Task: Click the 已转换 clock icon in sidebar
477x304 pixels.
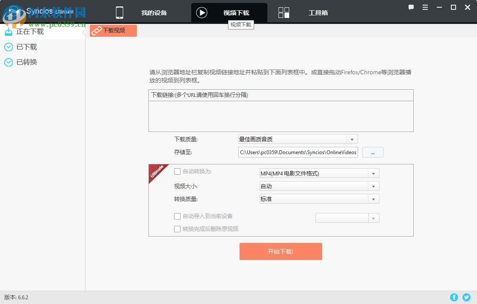Action: (8, 62)
